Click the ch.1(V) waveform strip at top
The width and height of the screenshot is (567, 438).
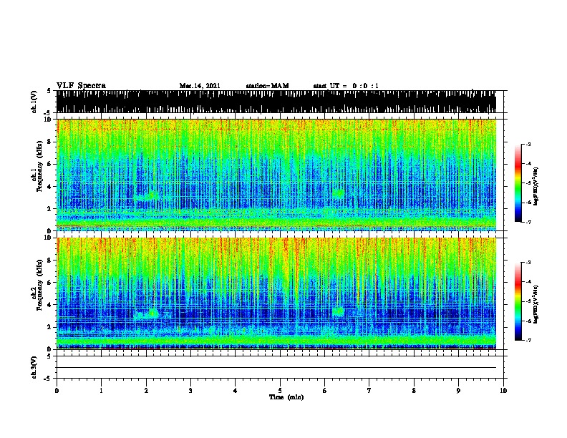[276, 102]
